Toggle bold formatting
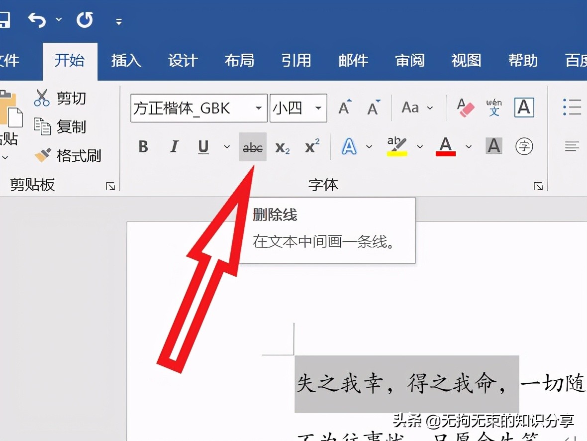The image size is (587, 441). tap(143, 146)
